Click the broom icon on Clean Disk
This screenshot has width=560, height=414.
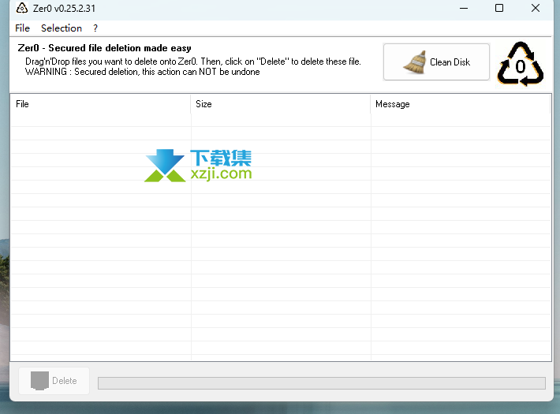(415, 62)
